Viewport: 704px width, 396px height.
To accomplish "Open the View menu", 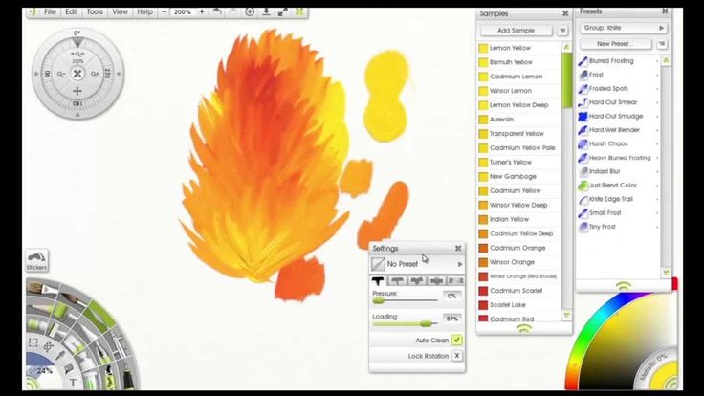I will pyautogui.click(x=120, y=12).
